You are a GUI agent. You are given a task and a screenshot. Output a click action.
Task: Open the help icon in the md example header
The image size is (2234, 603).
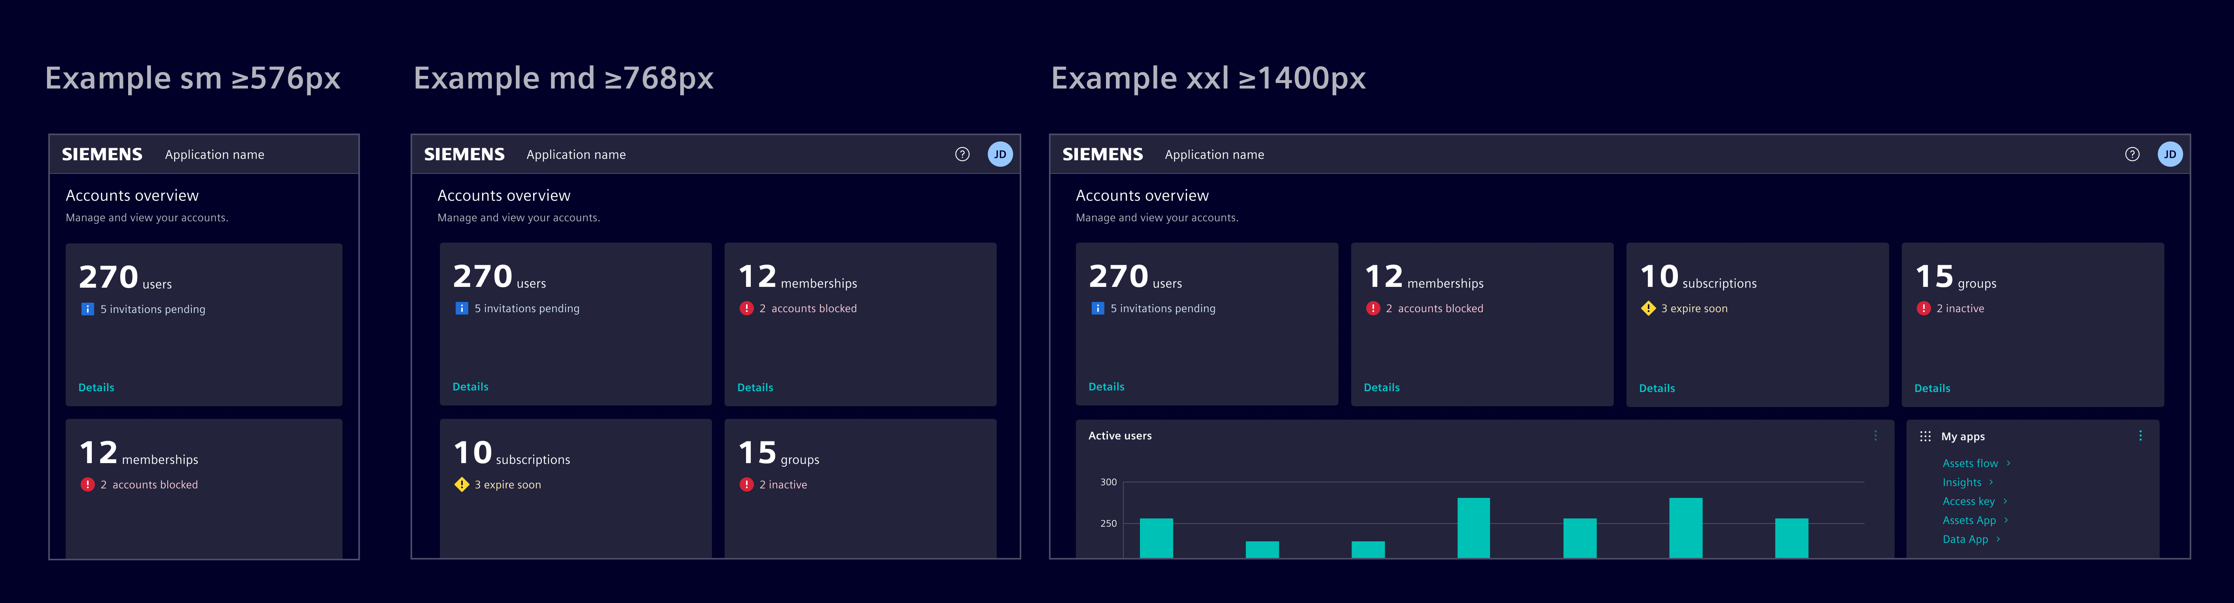click(x=963, y=154)
